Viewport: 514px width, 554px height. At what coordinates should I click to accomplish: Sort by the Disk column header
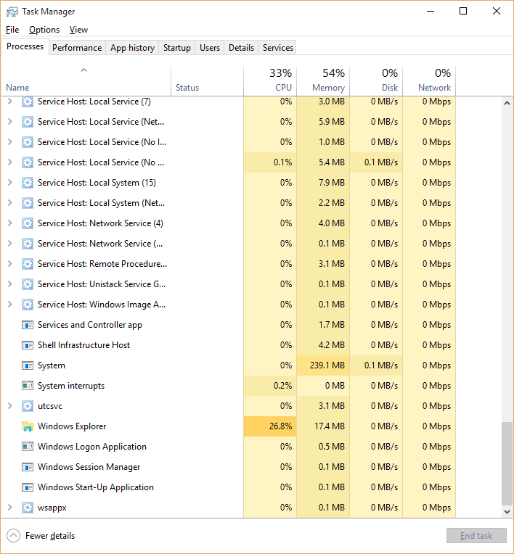point(376,81)
